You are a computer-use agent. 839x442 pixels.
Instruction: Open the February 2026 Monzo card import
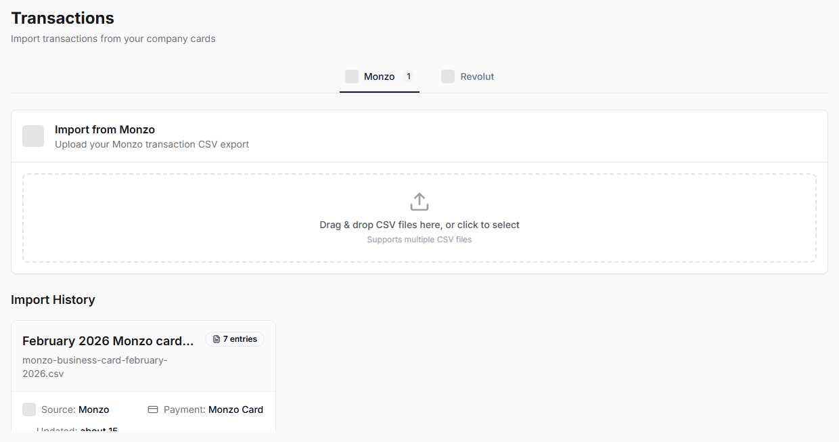pyautogui.click(x=108, y=340)
